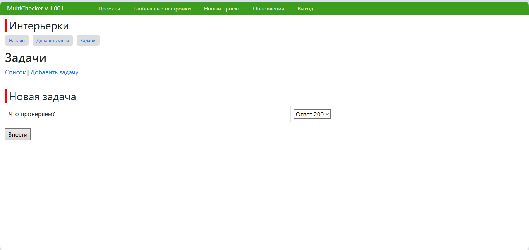Click the arrow on the Ответ 200 select
The image size is (529, 250).
[x=327, y=114]
